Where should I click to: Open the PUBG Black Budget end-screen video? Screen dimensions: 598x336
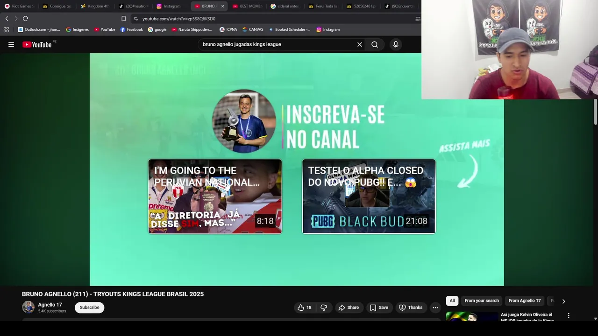tap(369, 196)
